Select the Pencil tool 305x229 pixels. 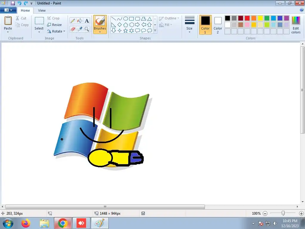[73, 21]
